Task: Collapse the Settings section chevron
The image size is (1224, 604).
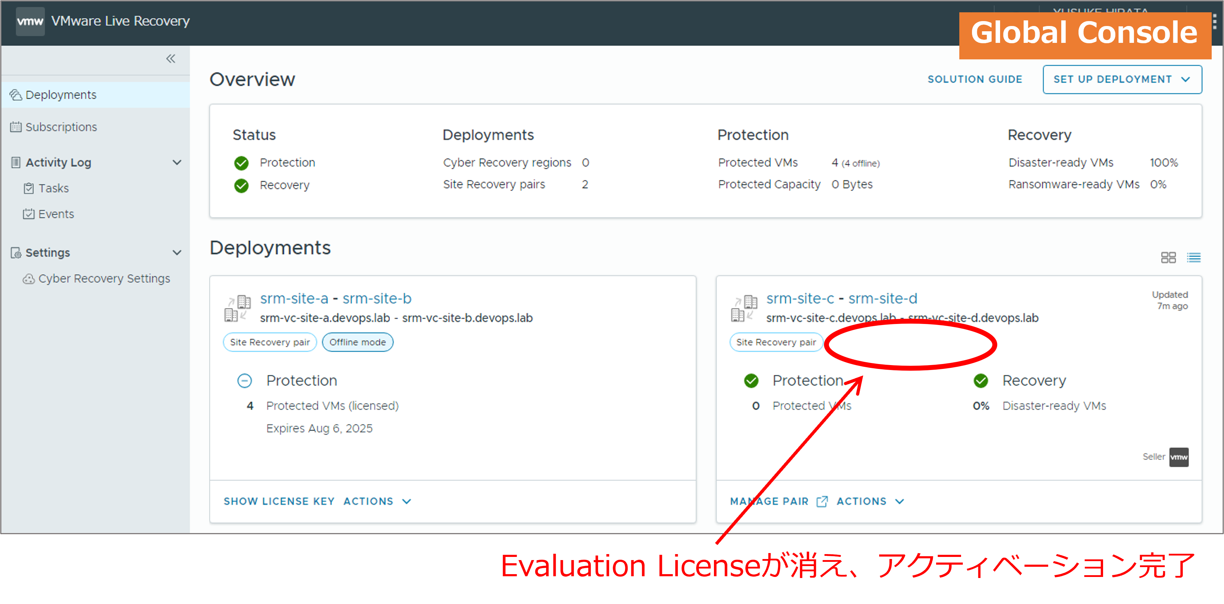Action: point(177,253)
